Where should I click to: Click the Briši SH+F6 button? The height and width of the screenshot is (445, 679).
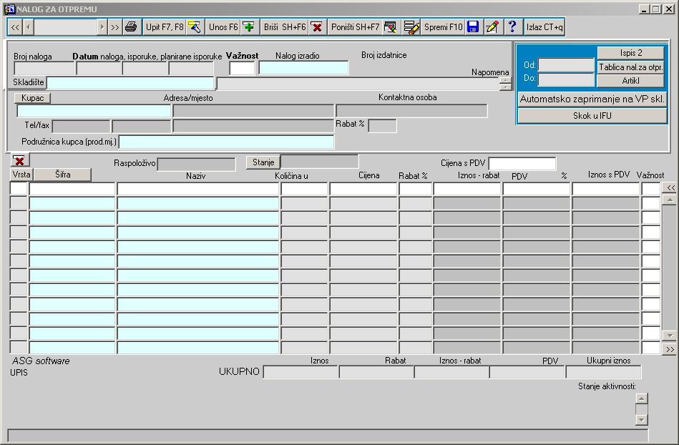click(285, 27)
